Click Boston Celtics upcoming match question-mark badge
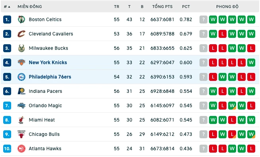 pos(203,20)
